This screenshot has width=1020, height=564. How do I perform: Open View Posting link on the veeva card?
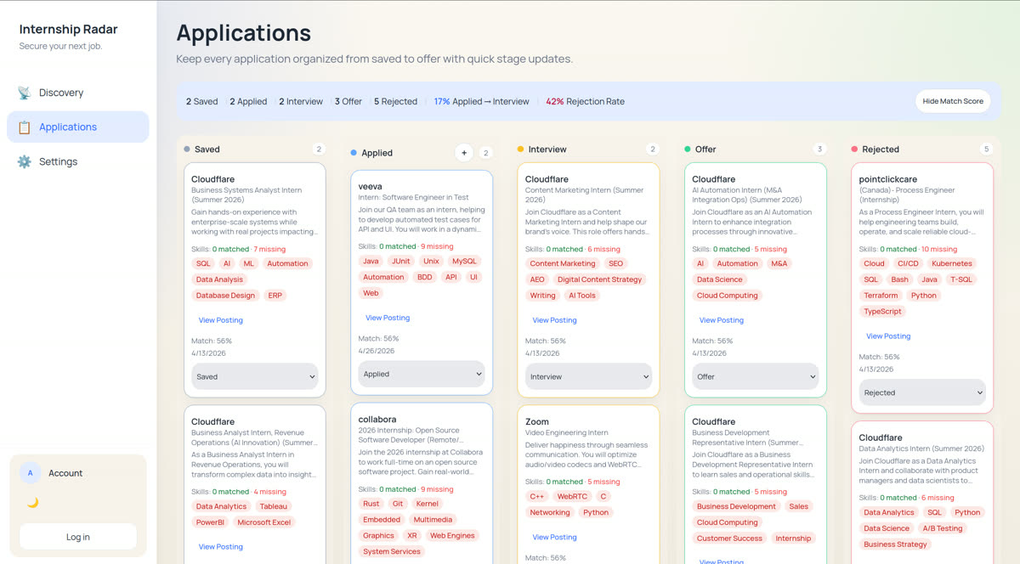coord(388,318)
